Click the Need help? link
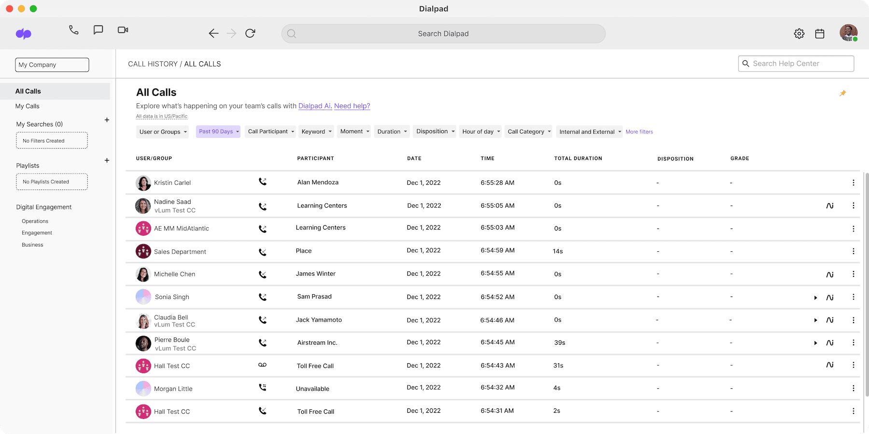This screenshot has height=434, width=869. click(x=352, y=106)
